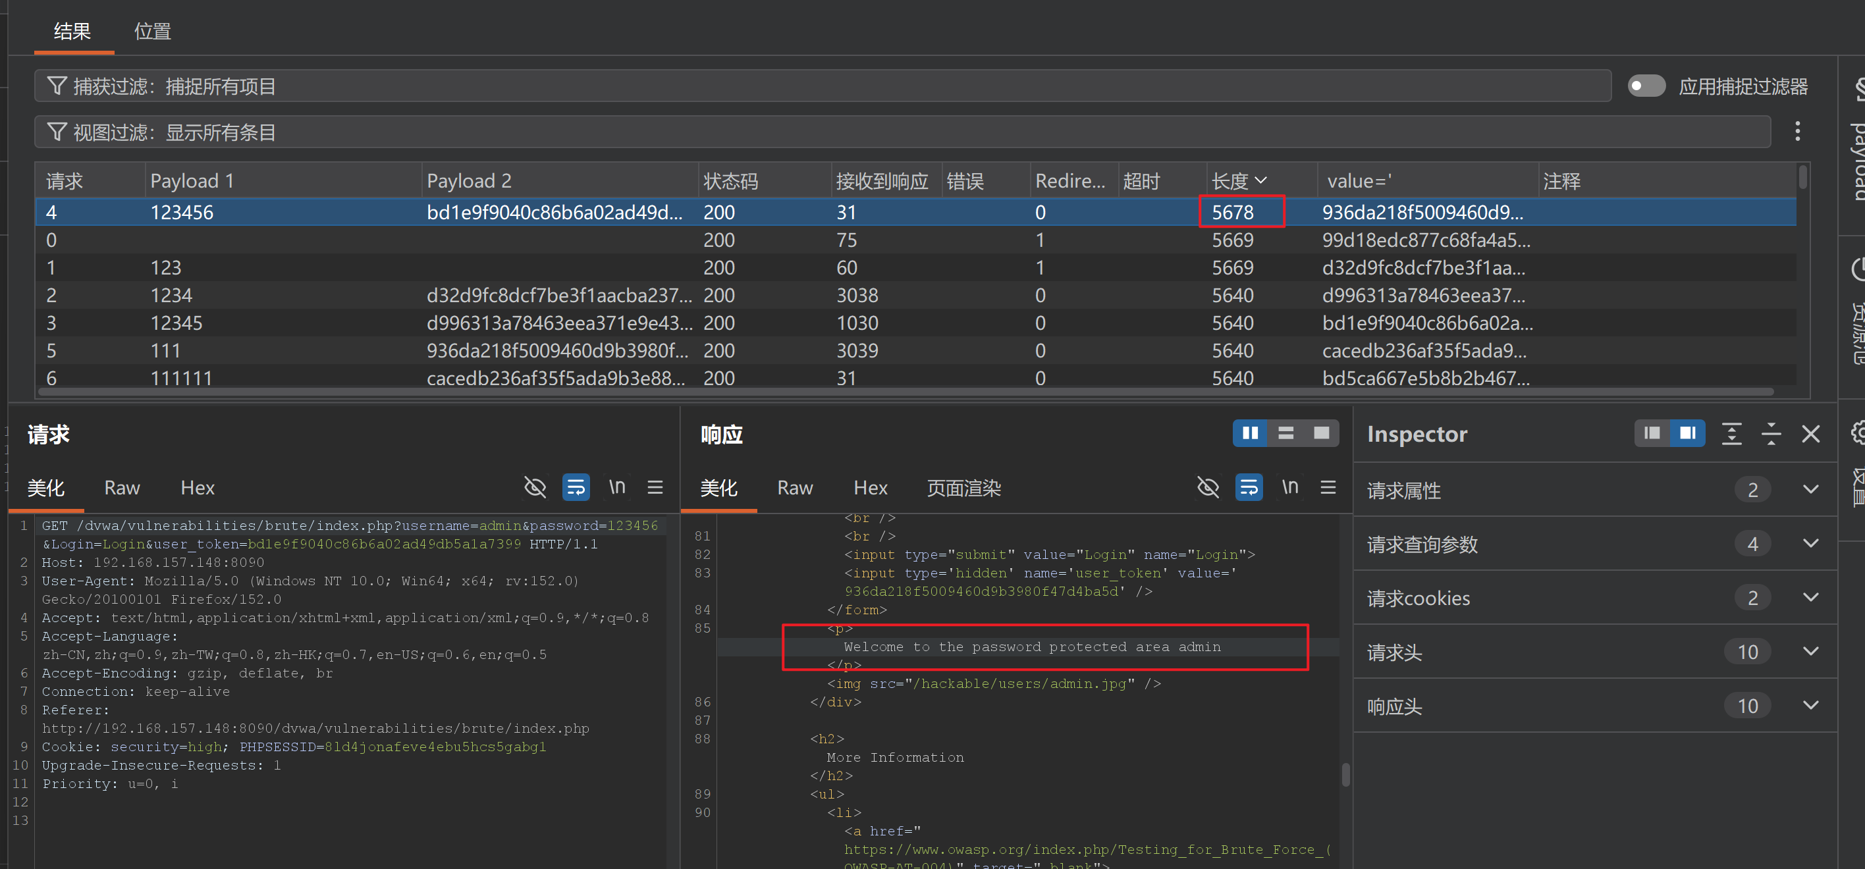Screen dimensions: 1865x869
Task: Click the 视图过滤 view filter bar
Action: coord(902,132)
